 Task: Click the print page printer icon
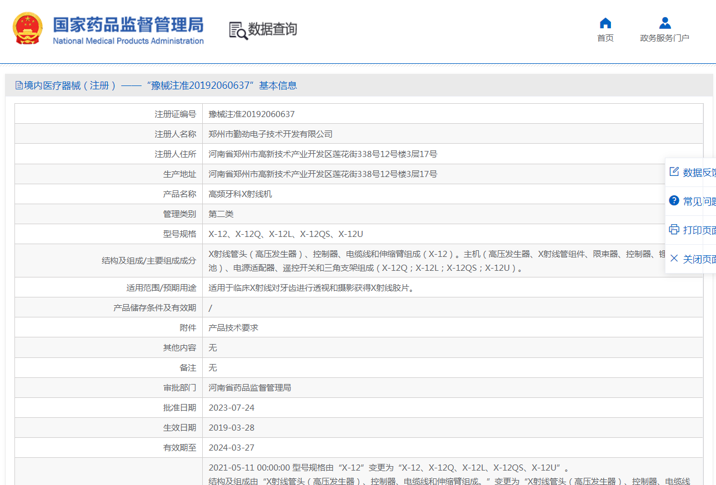[x=674, y=229]
